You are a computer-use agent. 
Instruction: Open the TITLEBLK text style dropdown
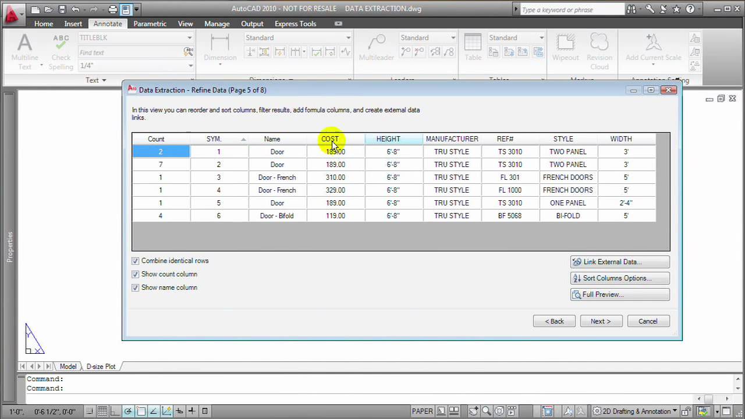(x=189, y=38)
